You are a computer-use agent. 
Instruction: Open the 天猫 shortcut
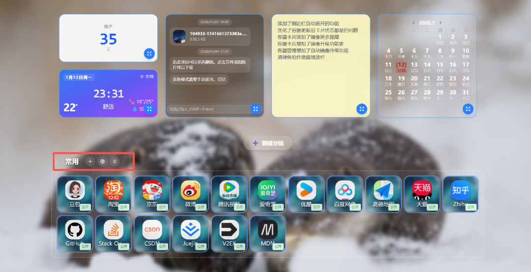click(x=422, y=194)
